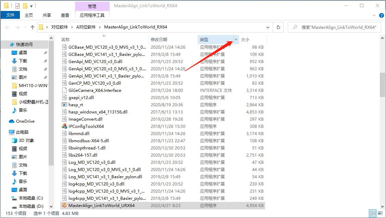Open the 应用程序工具 ribbon tab
Viewport: 386px width, 218px height.
click(x=92, y=15)
